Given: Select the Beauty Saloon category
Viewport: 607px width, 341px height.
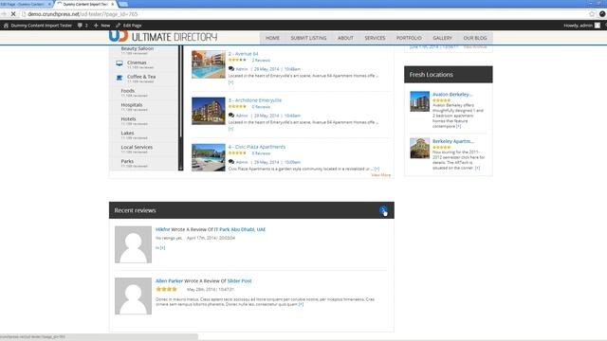Looking at the screenshot, I should point(137,48).
